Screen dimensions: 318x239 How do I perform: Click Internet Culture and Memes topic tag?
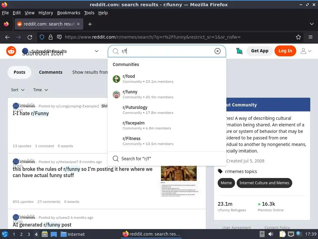(x=264, y=183)
